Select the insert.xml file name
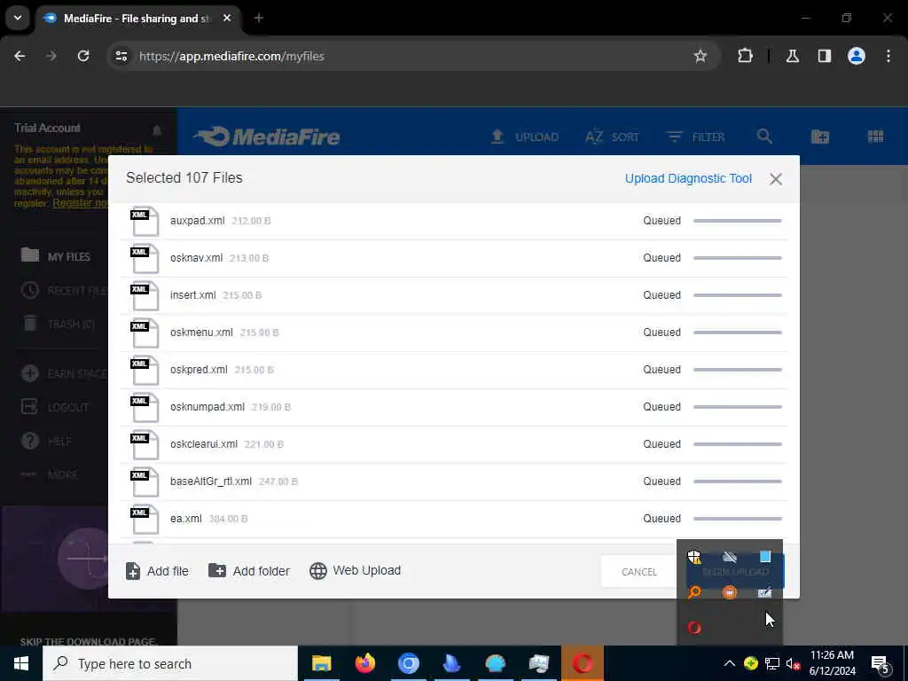Viewport: 908px width, 681px height. click(192, 294)
